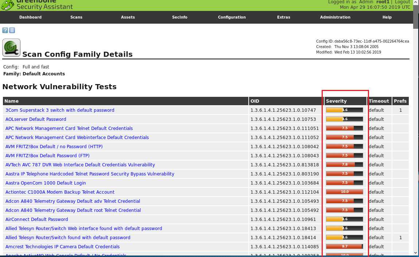Click the Family: Default Accounts text
The image size is (419, 257).
tap(34, 74)
